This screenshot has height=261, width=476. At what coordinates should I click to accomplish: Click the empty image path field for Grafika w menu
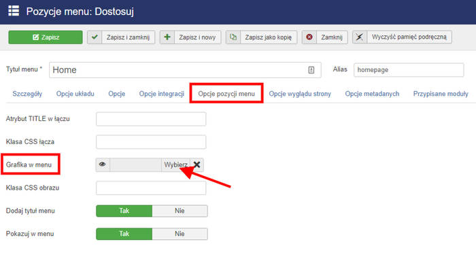click(135, 164)
